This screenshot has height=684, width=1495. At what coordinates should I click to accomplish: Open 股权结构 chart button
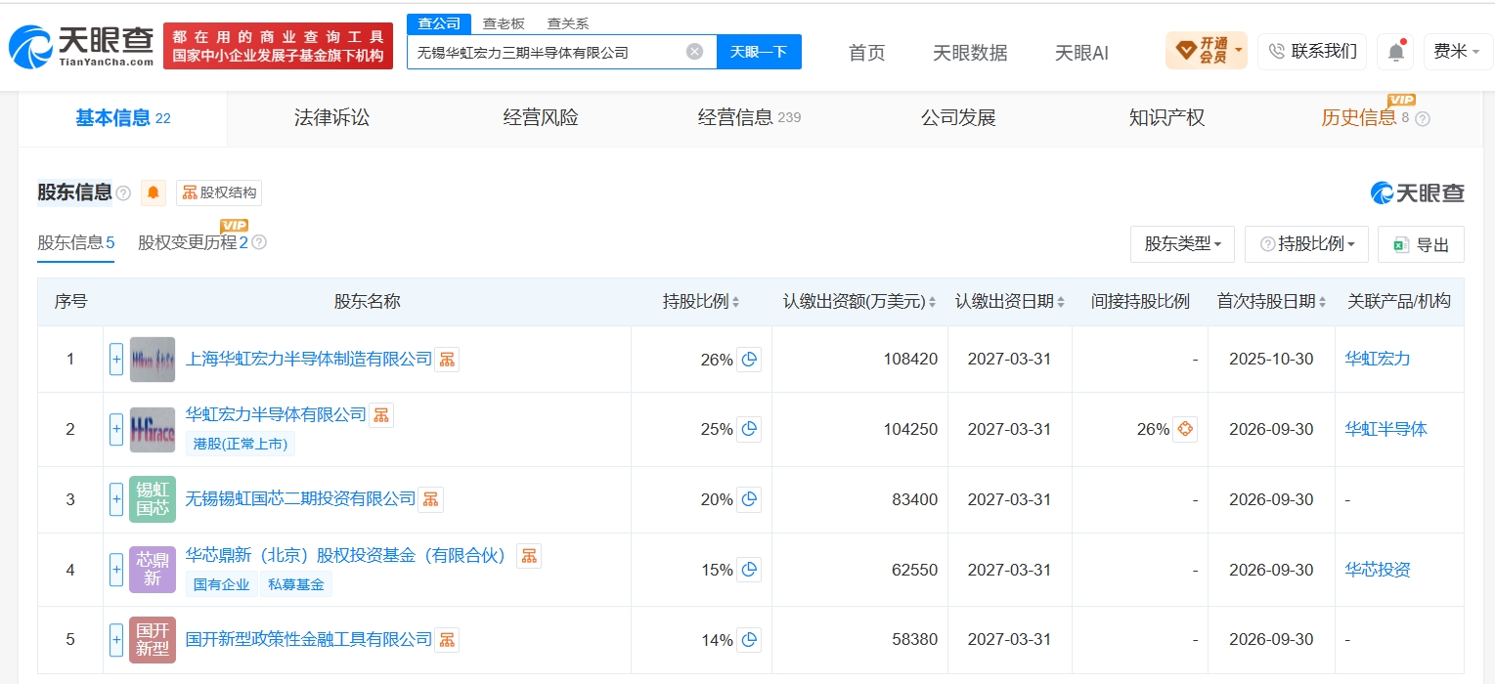click(219, 193)
